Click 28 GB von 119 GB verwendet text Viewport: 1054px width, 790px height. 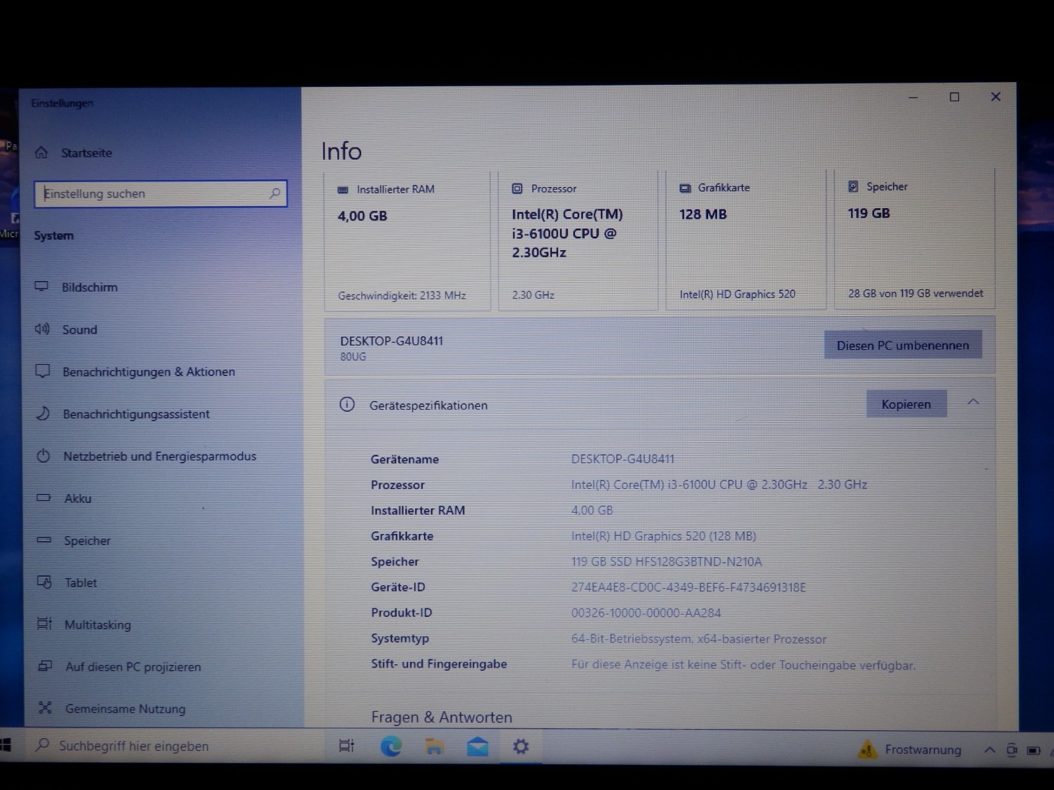pos(915,294)
